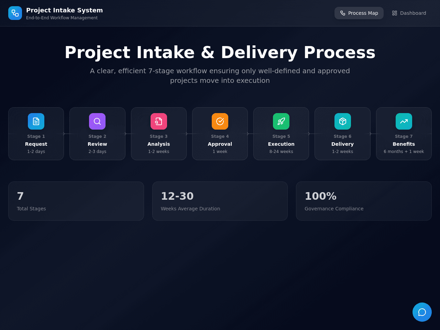Click the Governance Compliance label
This screenshot has width=440, height=330.
point(334,209)
